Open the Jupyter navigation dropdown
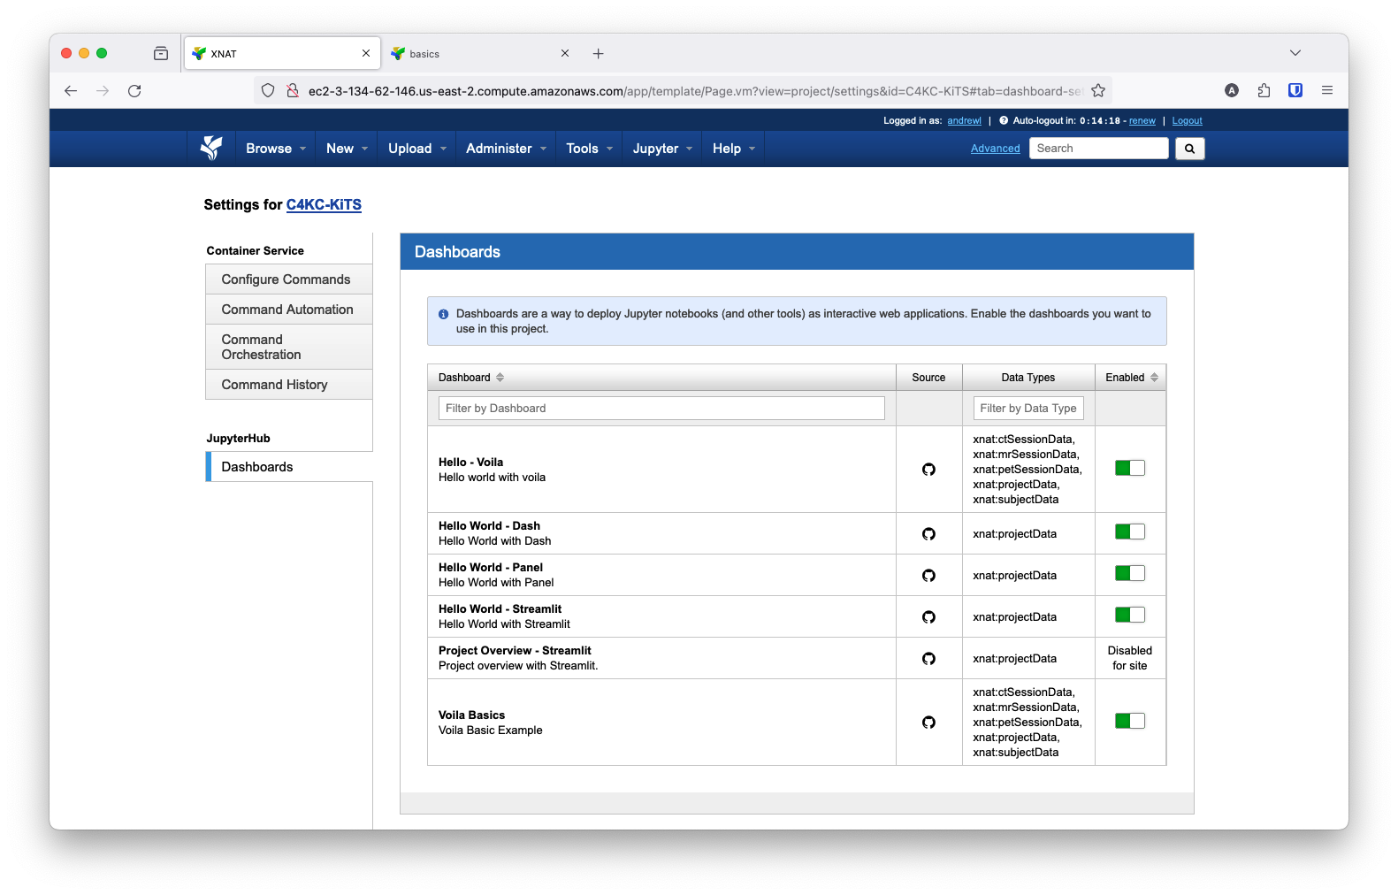Screen dimensions: 1398x895 coord(661,149)
